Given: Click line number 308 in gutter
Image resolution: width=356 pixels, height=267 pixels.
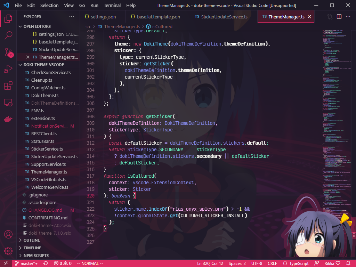Looking at the screenshot, I should point(90,116).
